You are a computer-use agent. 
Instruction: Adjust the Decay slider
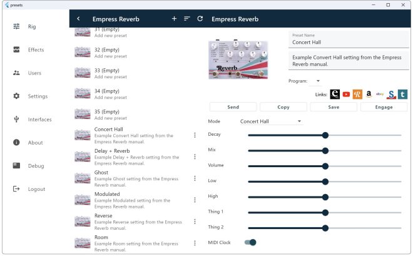point(325,135)
